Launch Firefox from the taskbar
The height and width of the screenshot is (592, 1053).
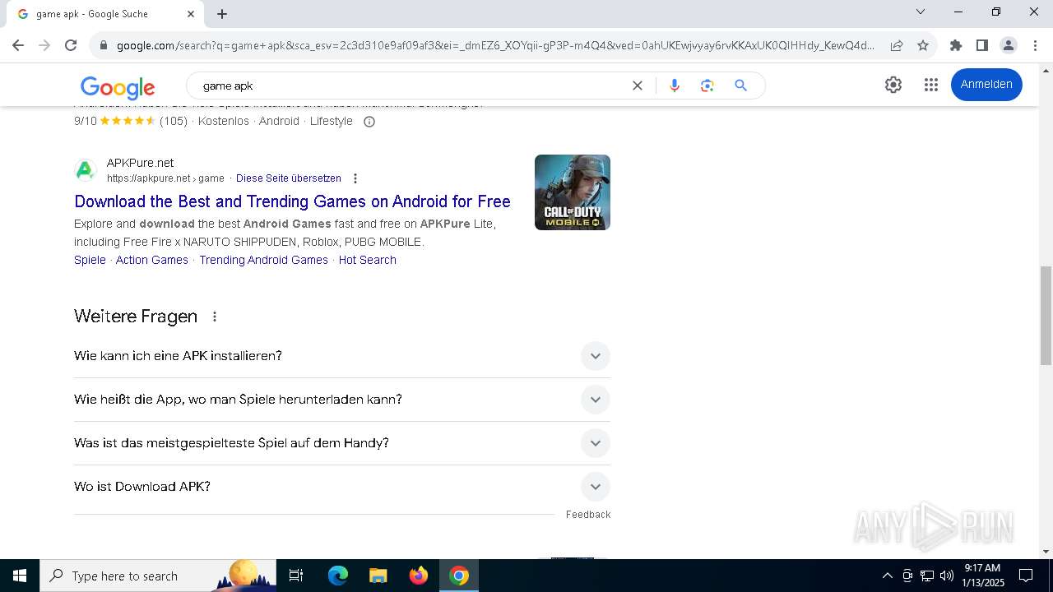tap(419, 576)
